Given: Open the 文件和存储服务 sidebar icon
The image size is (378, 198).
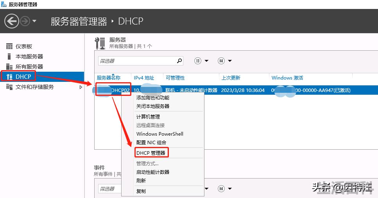Looking at the screenshot, I should [x=9, y=87].
